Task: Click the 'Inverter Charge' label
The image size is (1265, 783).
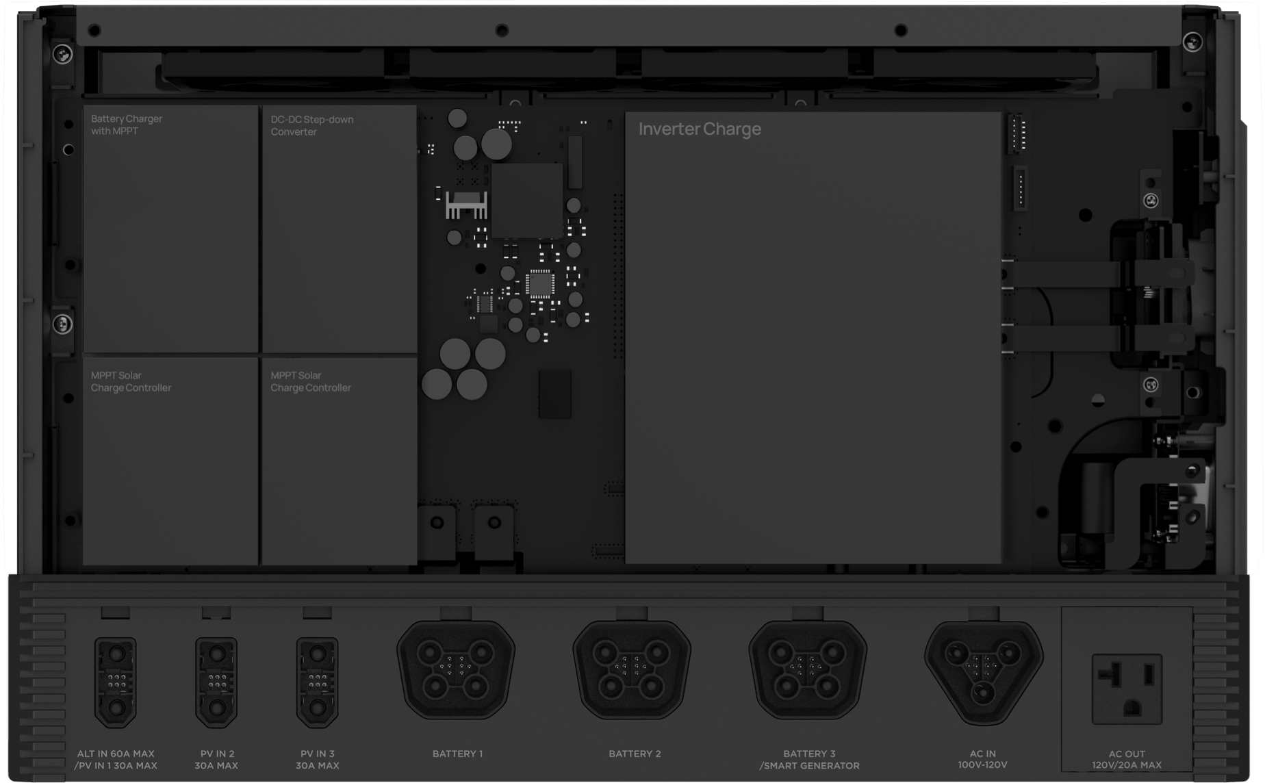Action: click(700, 129)
